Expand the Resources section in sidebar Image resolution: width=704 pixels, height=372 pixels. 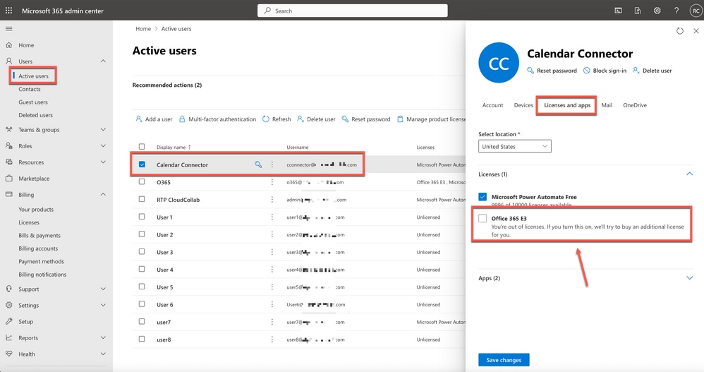click(103, 162)
